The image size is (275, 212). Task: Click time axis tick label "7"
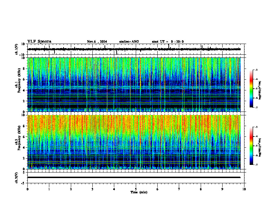click(179, 189)
